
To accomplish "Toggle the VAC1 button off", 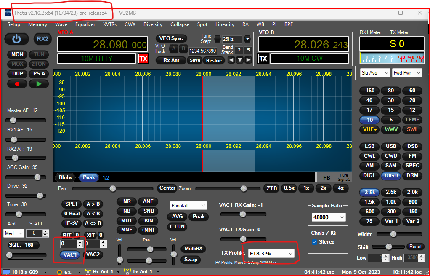I will (x=70, y=255).
